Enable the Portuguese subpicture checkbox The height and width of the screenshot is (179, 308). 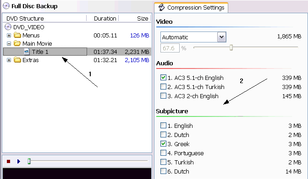pyautogui.click(x=163, y=153)
